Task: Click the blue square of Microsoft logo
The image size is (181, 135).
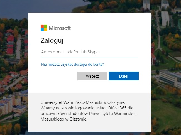Action: click(42, 30)
